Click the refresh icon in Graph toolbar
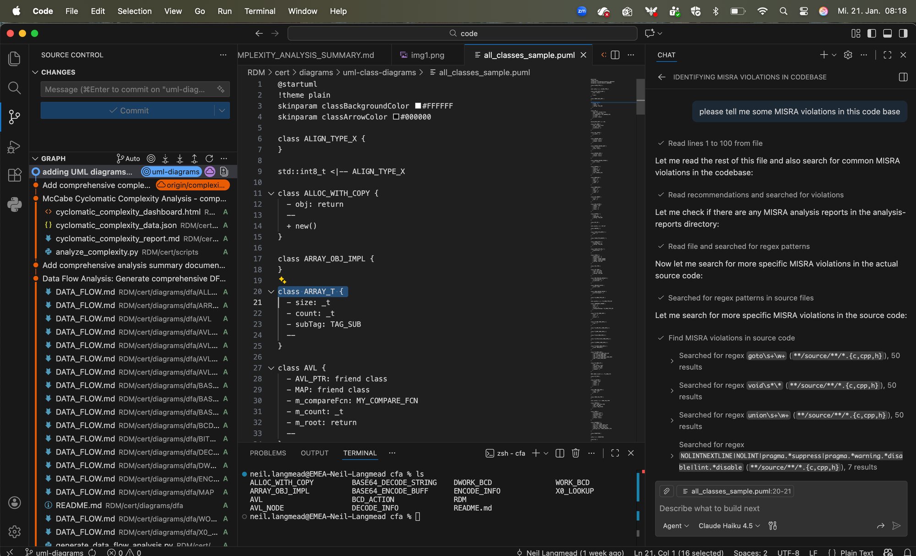The image size is (916, 556). (209, 158)
